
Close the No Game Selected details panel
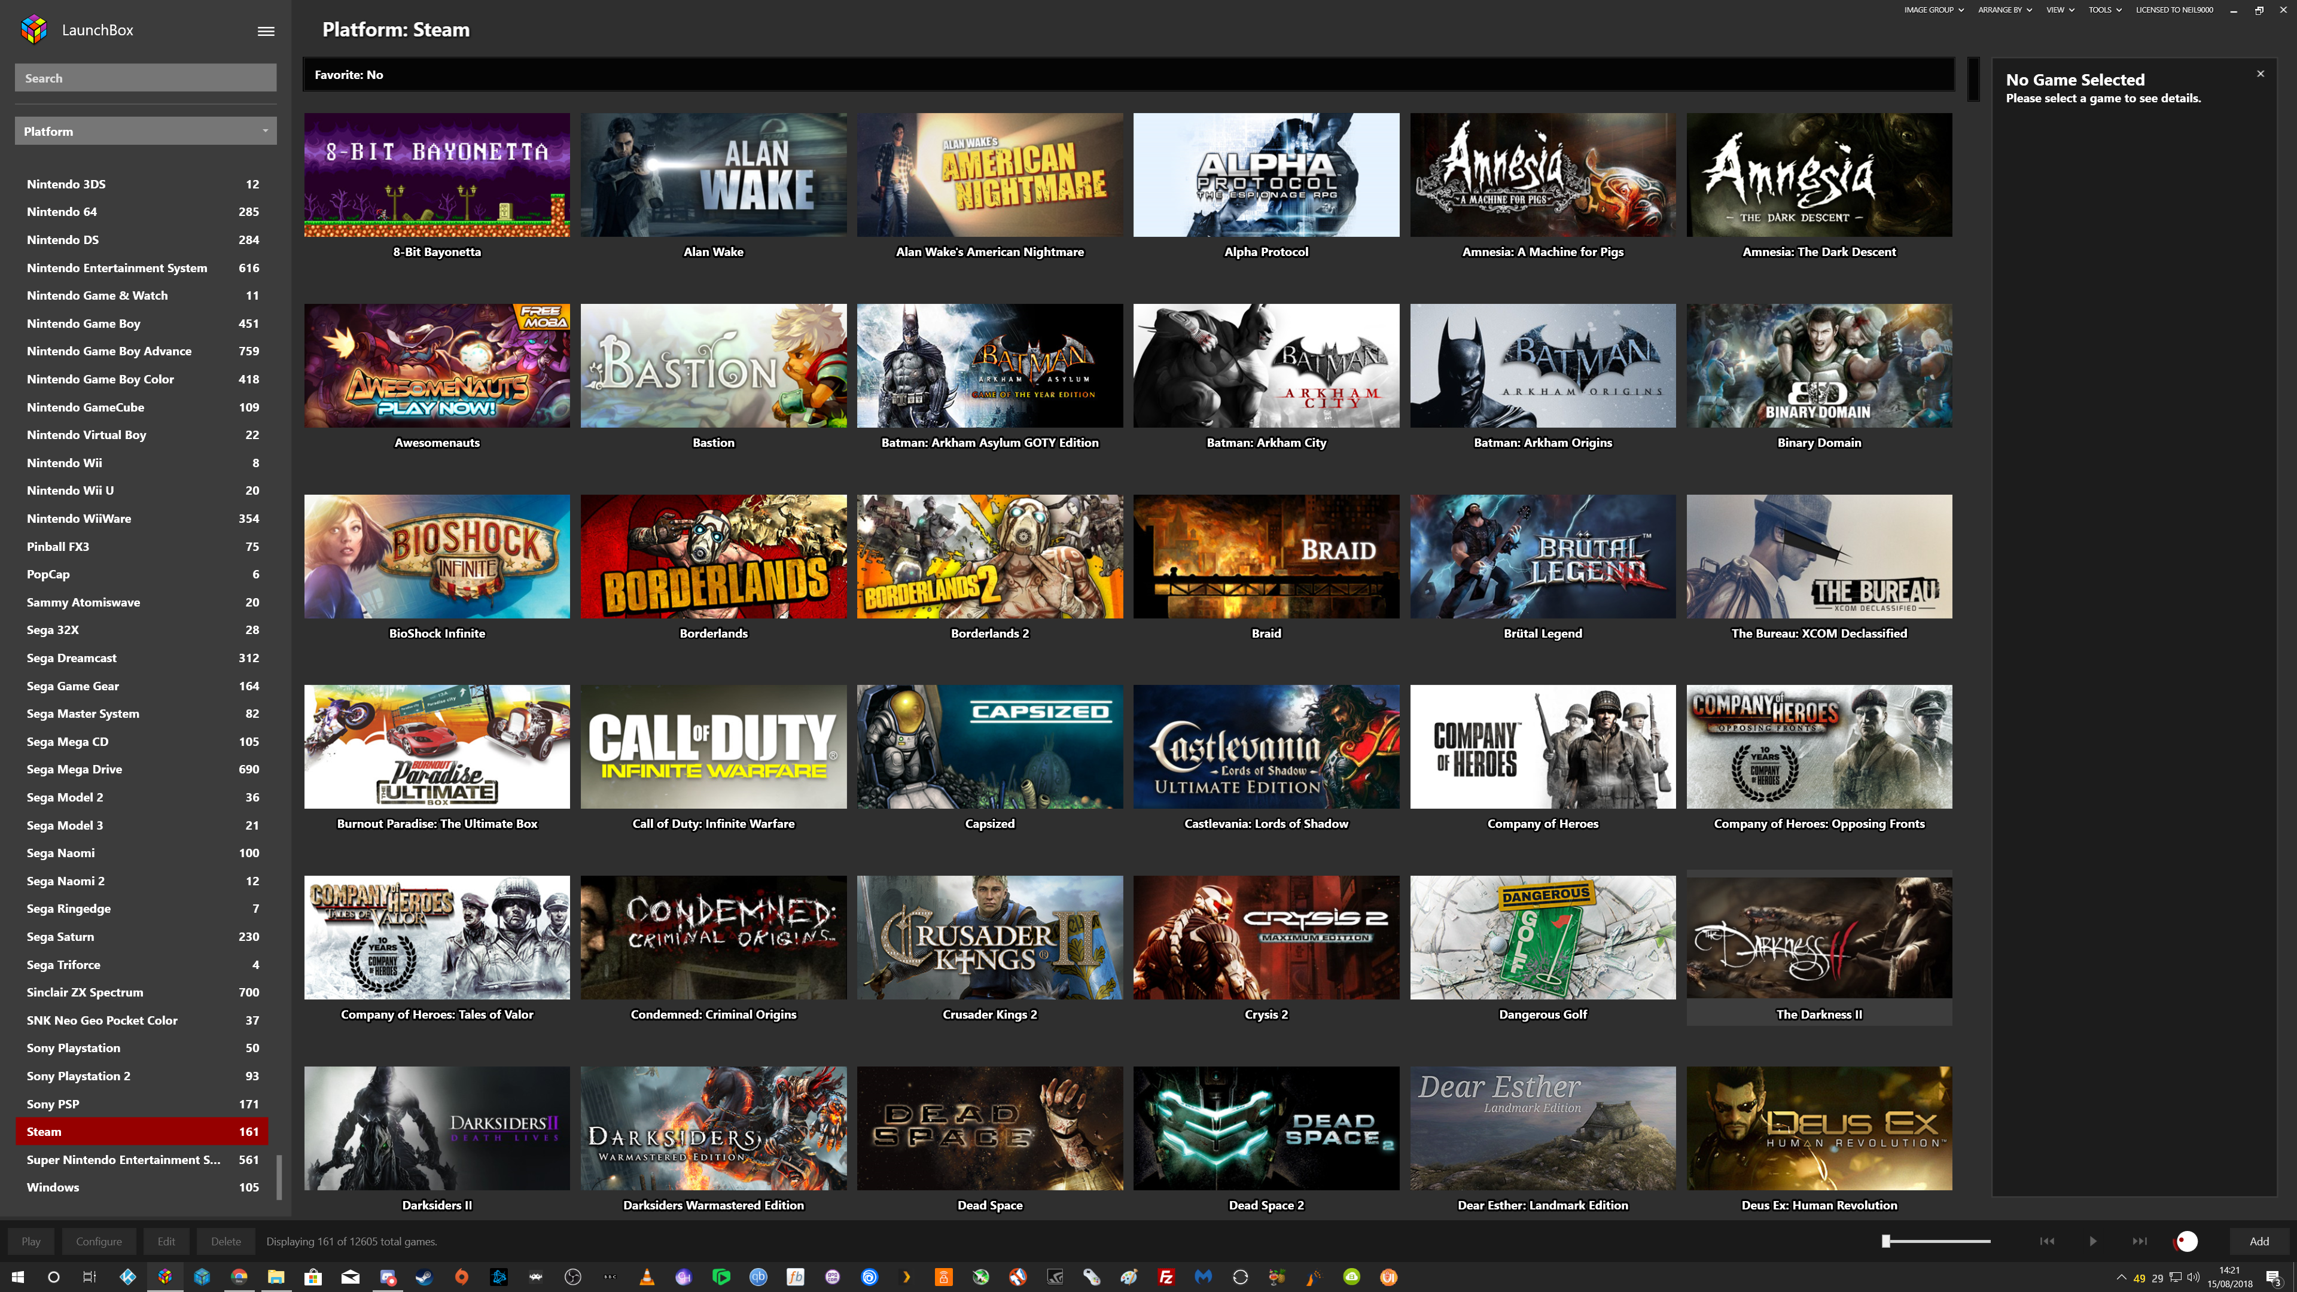(2261, 74)
